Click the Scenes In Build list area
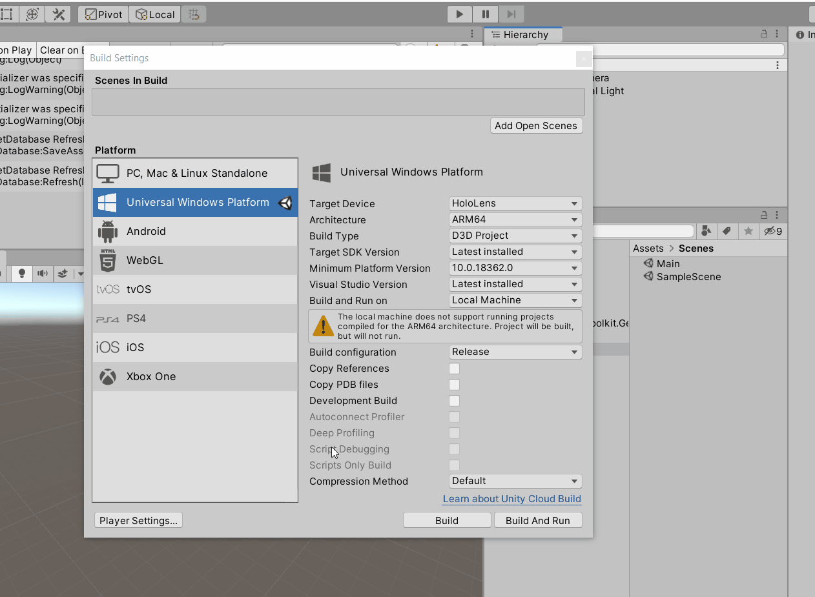This screenshot has width=815, height=597. coord(338,102)
